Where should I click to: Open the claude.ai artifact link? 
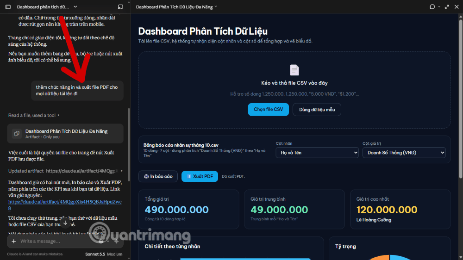pyautogui.click(x=65, y=205)
